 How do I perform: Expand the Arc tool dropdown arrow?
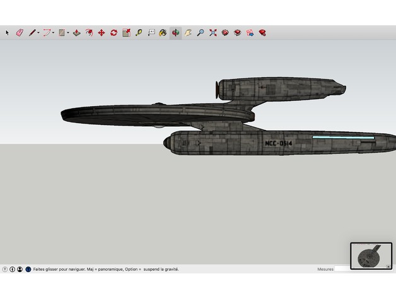pyautogui.click(x=53, y=33)
